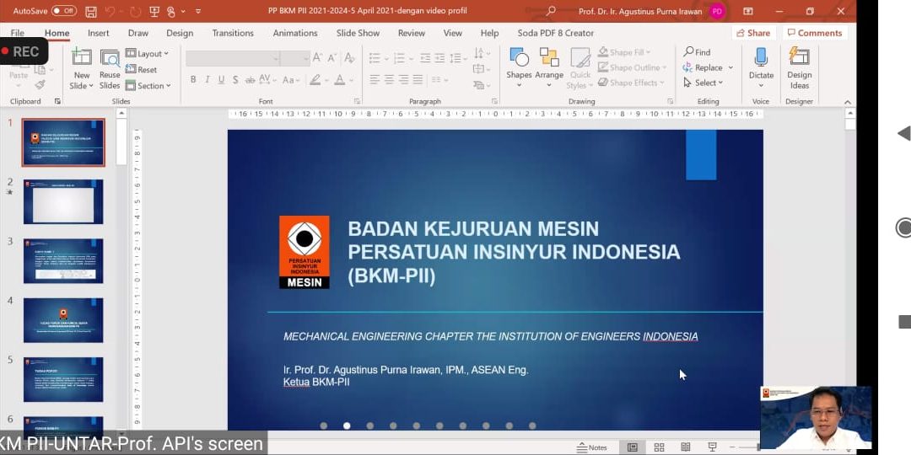Switch to Slide Sorter view

point(659,447)
